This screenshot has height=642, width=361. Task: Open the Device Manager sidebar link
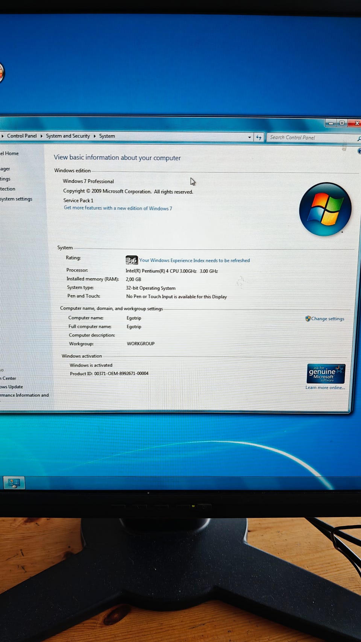[5, 169]
